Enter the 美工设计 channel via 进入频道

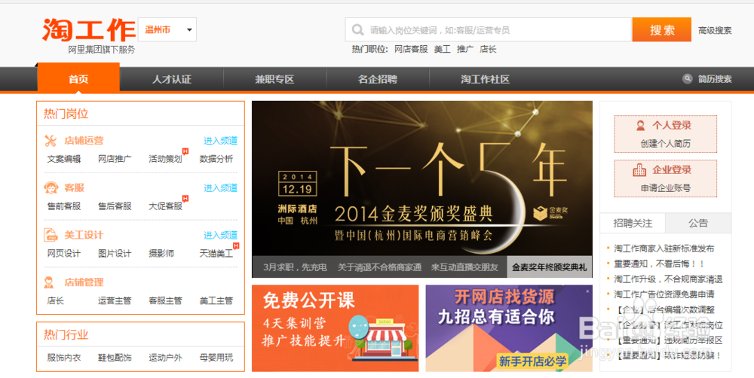pyautogui.click(x=220, y=235)
